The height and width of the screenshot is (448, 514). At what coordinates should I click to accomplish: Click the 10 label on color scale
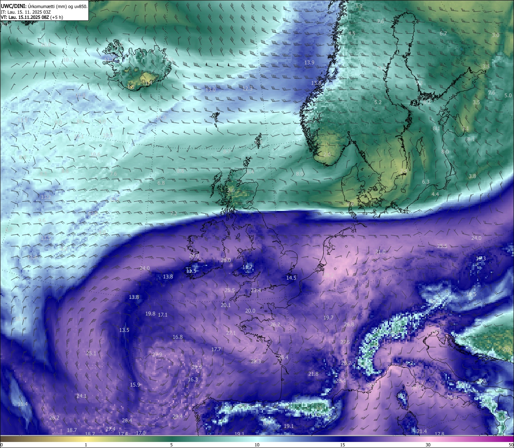[x=257, y=445]
